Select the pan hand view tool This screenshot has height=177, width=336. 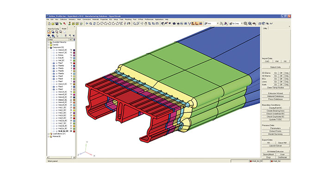coord(146,24)
